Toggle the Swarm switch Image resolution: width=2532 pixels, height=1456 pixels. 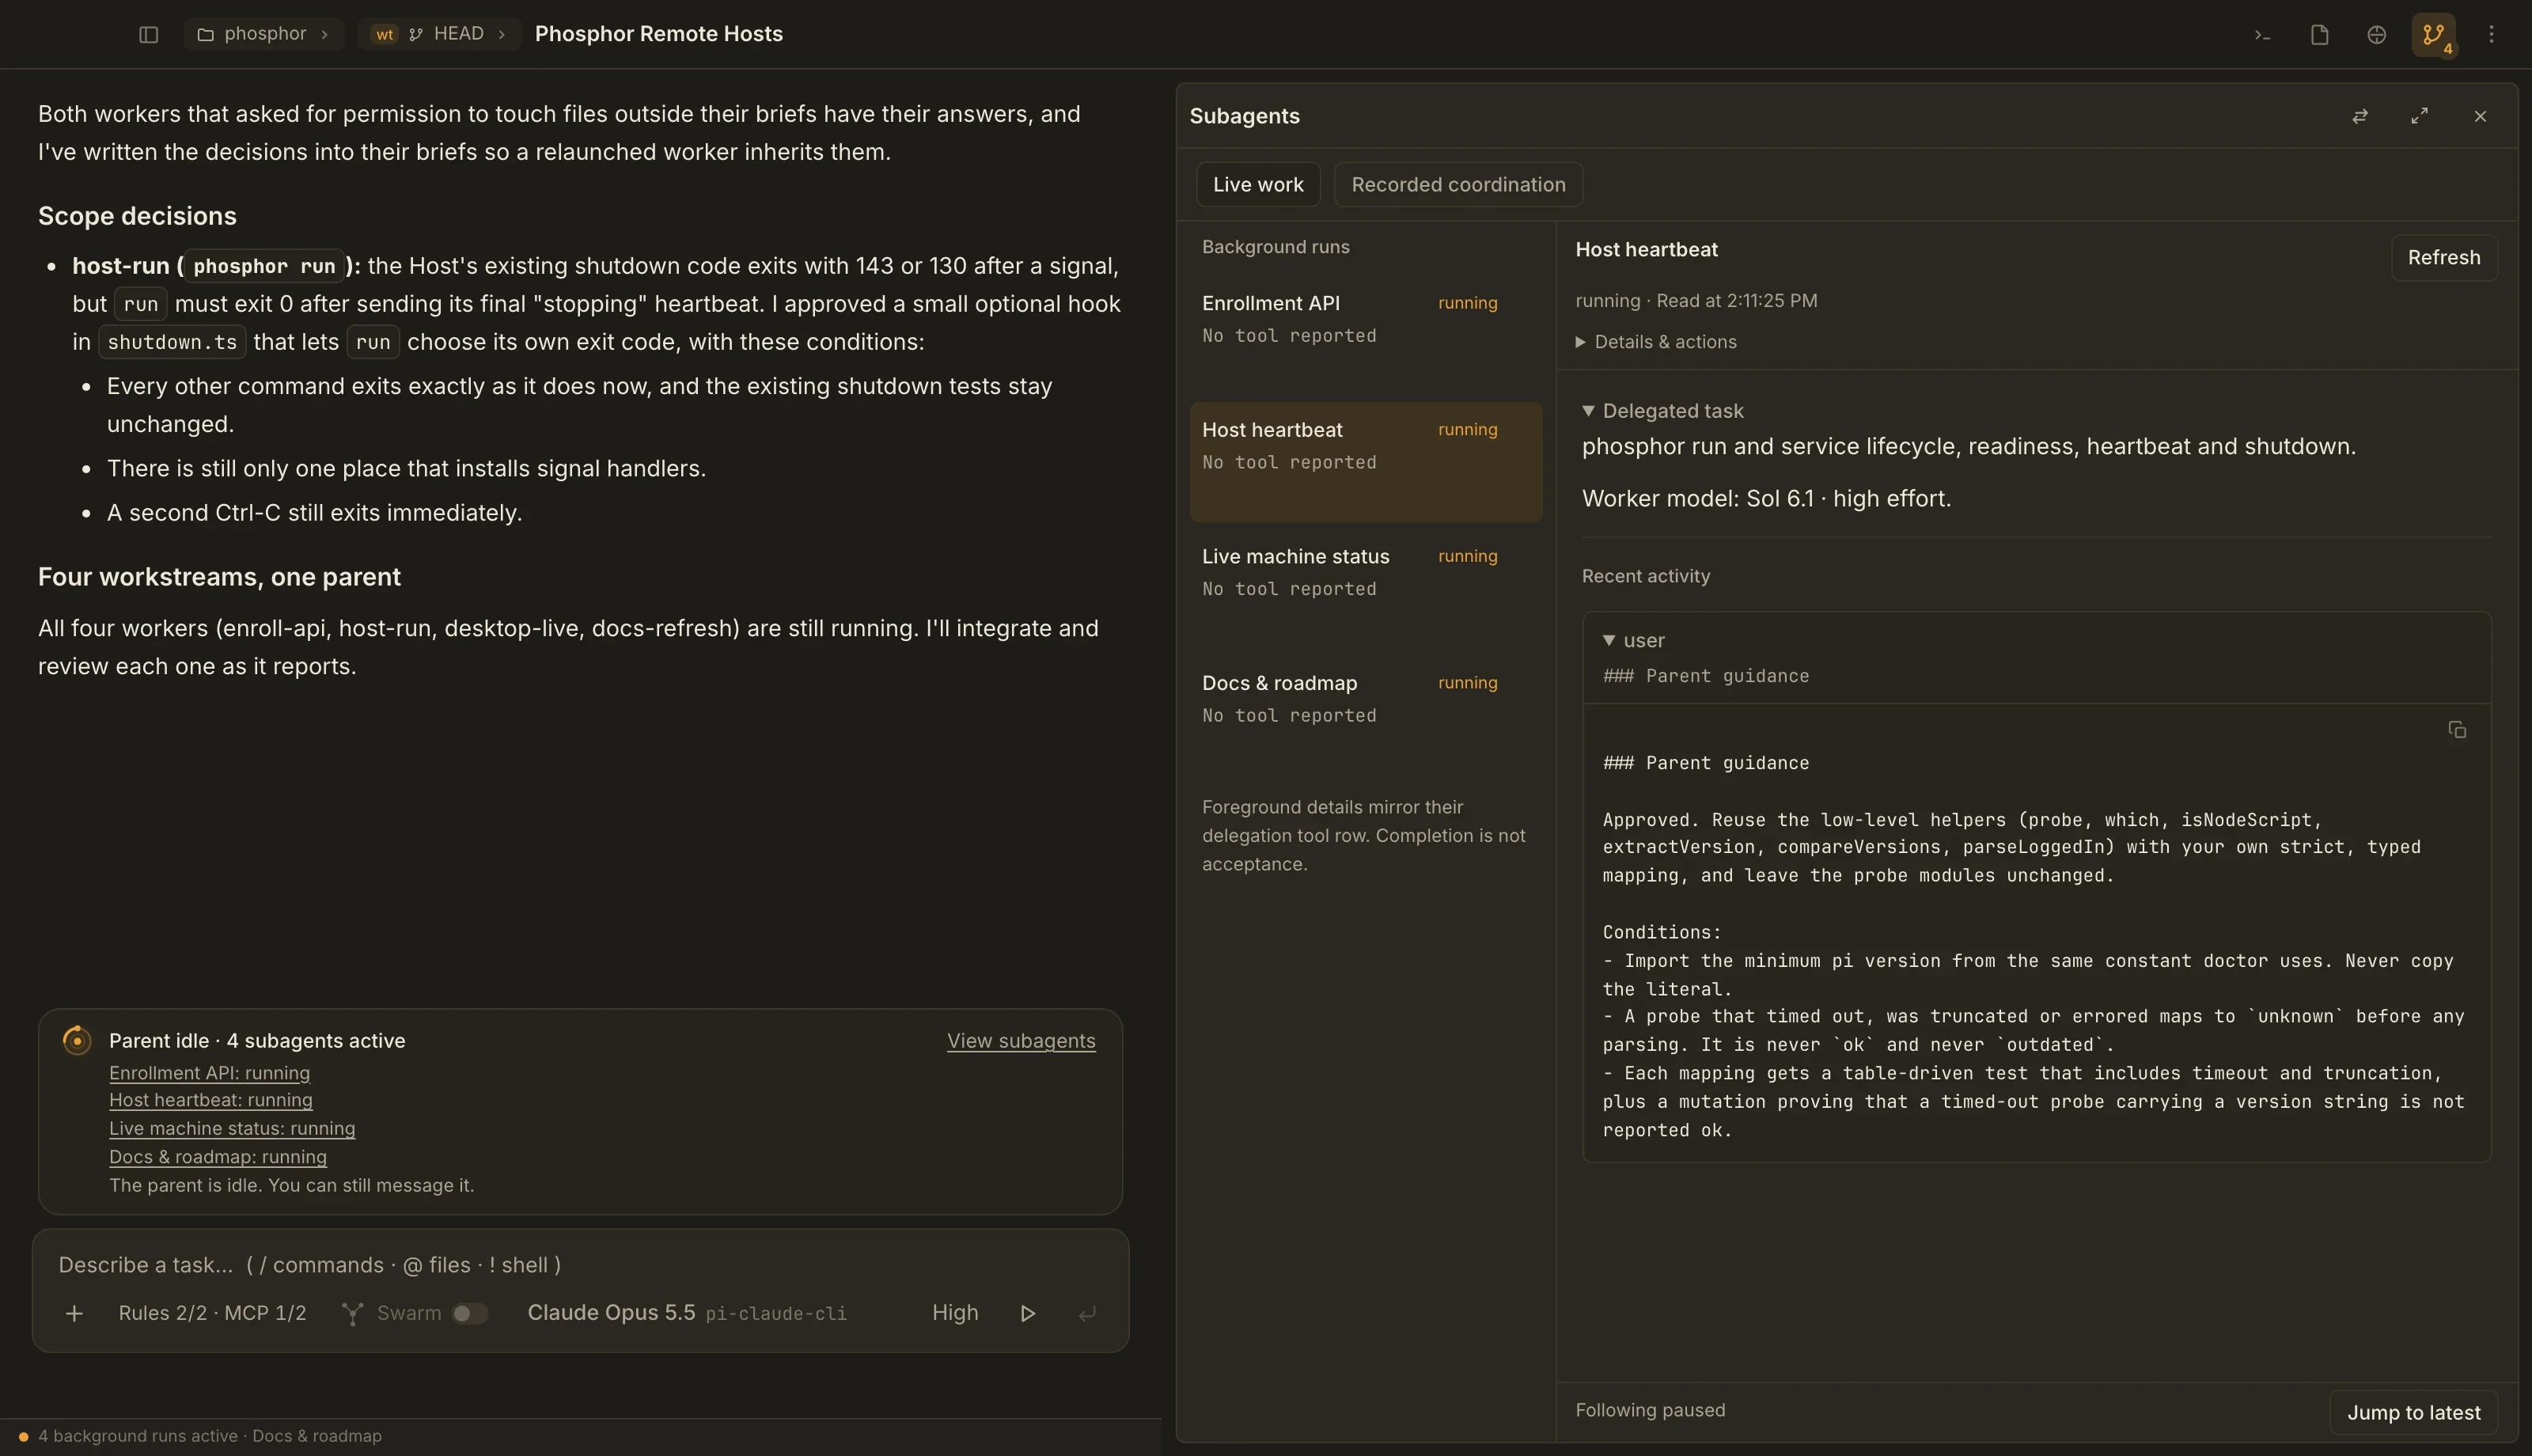pos(470,1313)
